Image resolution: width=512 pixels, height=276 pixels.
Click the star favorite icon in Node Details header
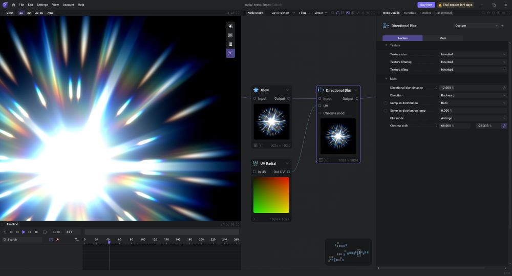(488, 13)
